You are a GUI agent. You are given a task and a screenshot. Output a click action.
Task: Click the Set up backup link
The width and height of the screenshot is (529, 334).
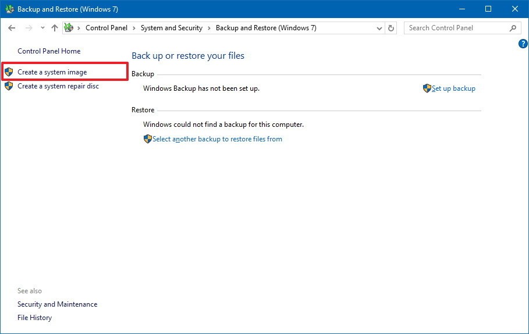tap(453, 88)
